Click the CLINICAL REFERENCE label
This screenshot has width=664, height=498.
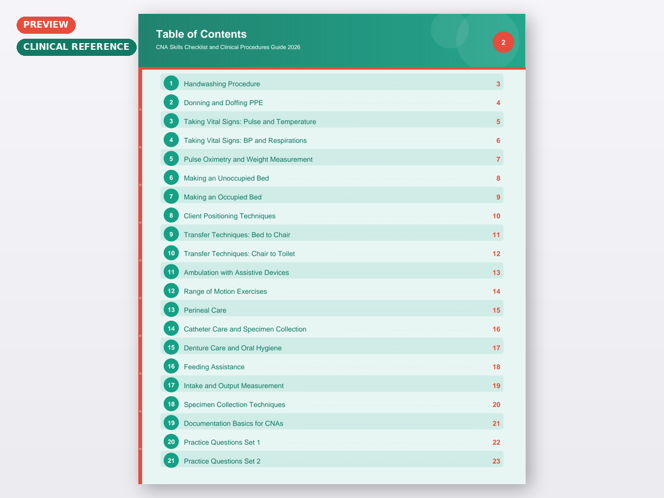click(76, 47)
